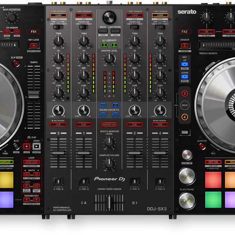
Task: Trigger the green performance pad
Action: (x=213, y=200)
